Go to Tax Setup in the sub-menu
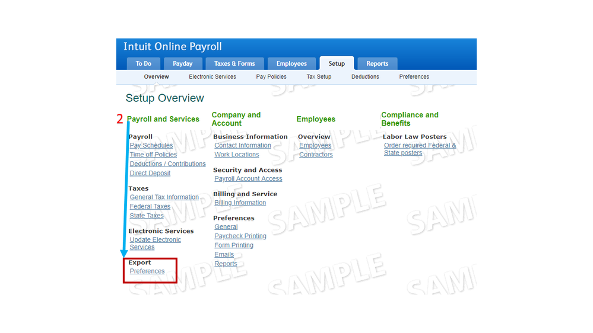Image resolution: width=593 pixels, height=333 pixels. 319,76
